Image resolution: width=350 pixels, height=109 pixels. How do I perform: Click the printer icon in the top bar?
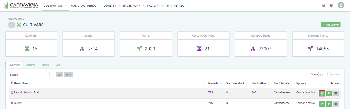click(324, 5)
